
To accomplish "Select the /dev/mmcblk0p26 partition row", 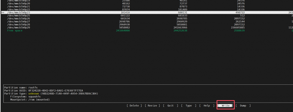I will 147,18.
